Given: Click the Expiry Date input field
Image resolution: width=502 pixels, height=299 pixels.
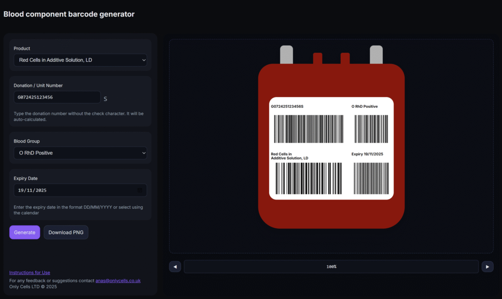Looking at the screenshot, I should click(x=80, y=190).
